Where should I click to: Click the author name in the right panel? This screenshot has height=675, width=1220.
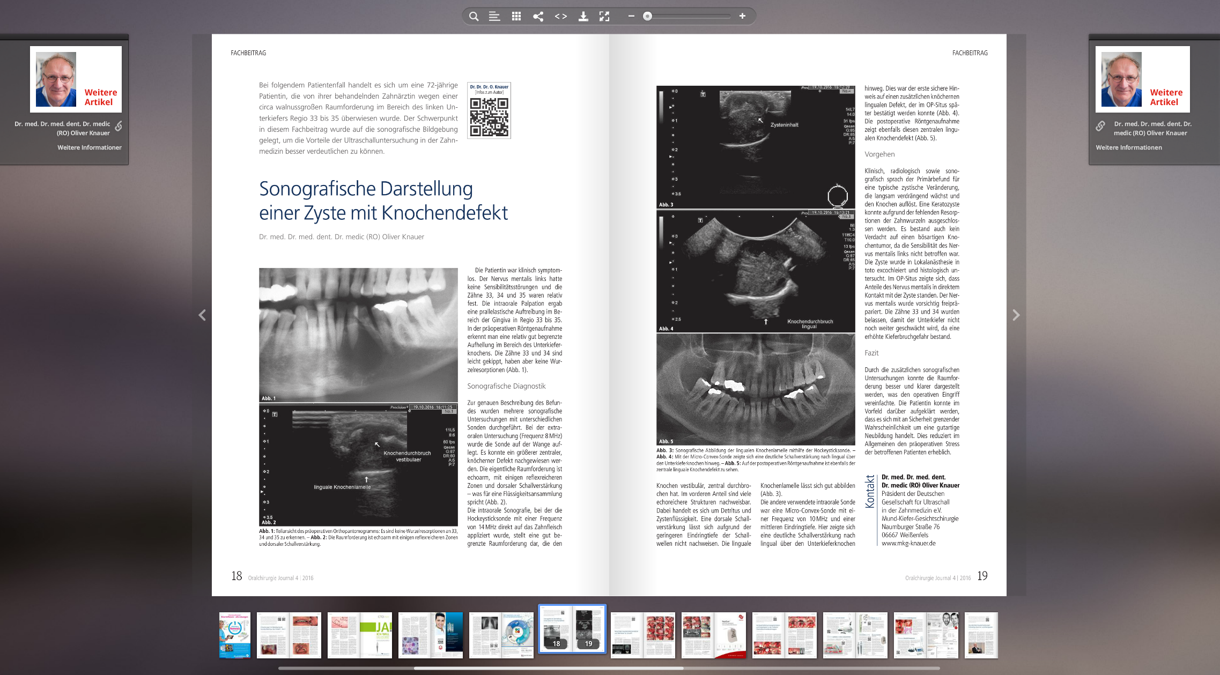(x=1152, y=128)
